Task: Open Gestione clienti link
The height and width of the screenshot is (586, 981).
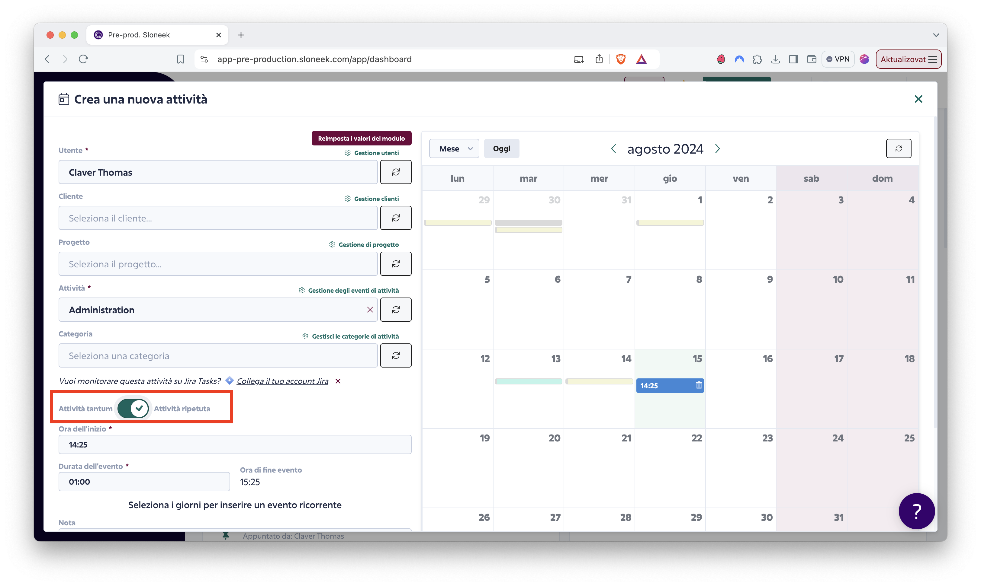Action: click(x=371, y=199)
